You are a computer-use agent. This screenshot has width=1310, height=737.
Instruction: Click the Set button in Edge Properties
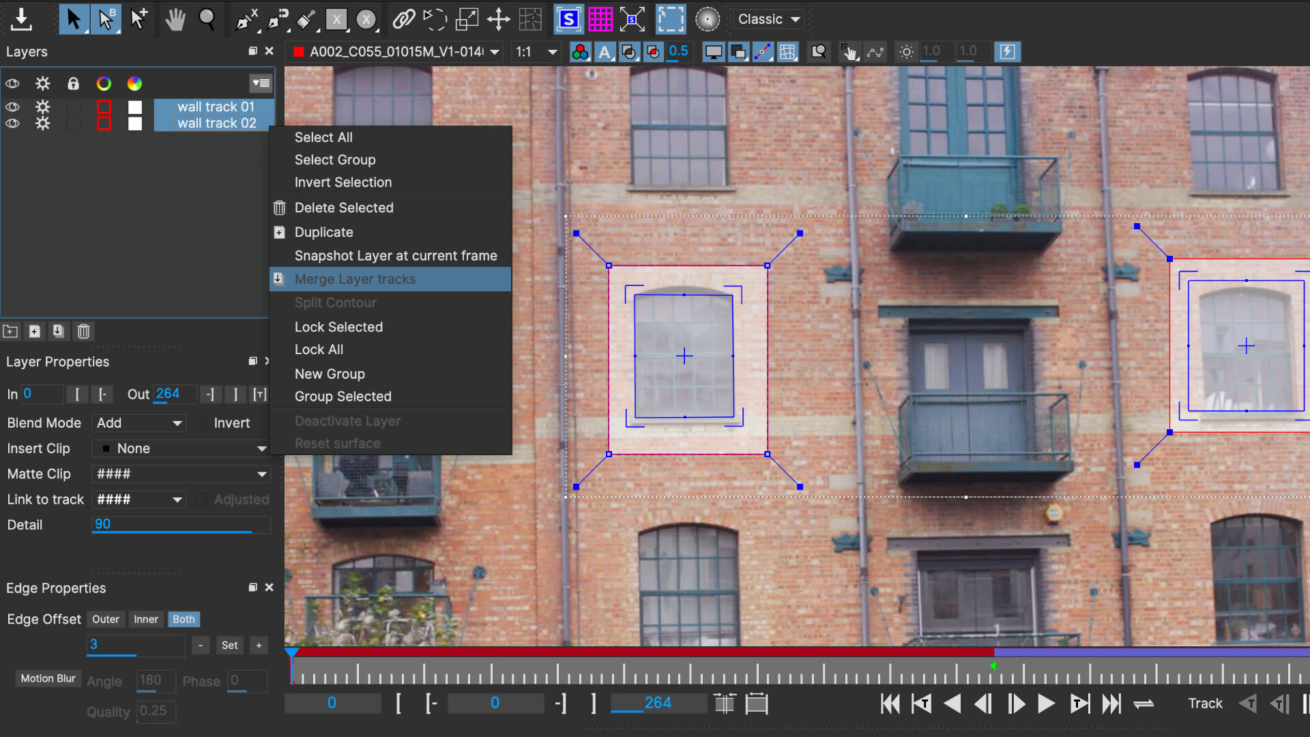pos(229,645)
